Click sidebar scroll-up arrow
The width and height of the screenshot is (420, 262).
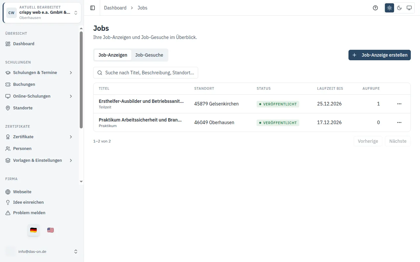(x=81, y=28)
